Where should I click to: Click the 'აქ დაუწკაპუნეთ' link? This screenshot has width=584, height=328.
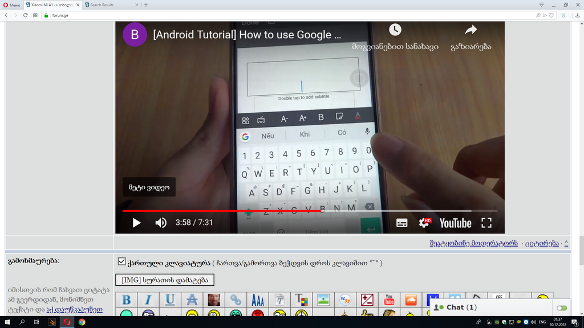point(75,309)
